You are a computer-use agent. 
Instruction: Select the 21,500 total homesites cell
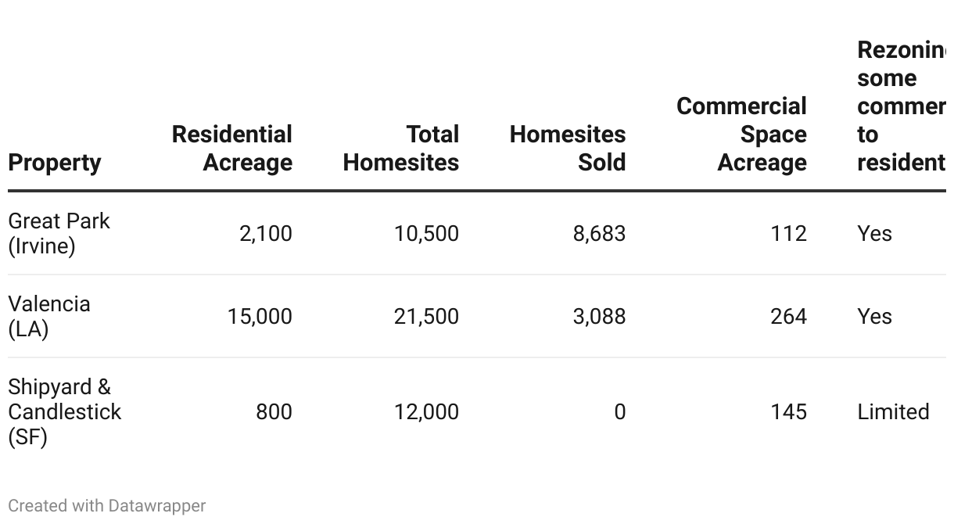(x=426, y=317)
